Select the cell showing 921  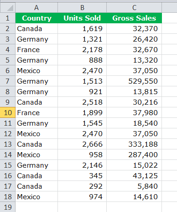coord(82,91)
